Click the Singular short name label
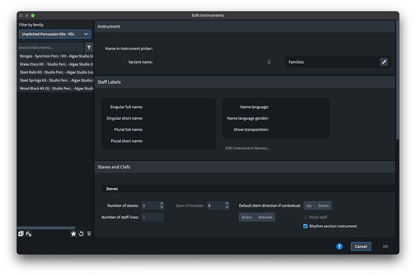Image resolution: width=416 pixels, height=276 pixels. pos(124,118)
